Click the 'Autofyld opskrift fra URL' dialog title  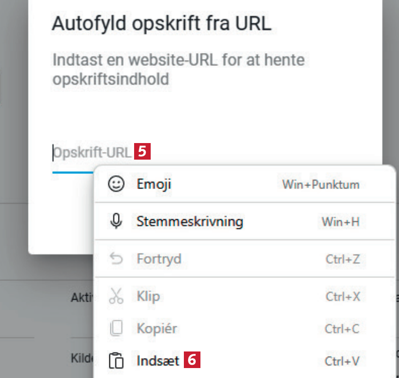[x=161, y=24]
